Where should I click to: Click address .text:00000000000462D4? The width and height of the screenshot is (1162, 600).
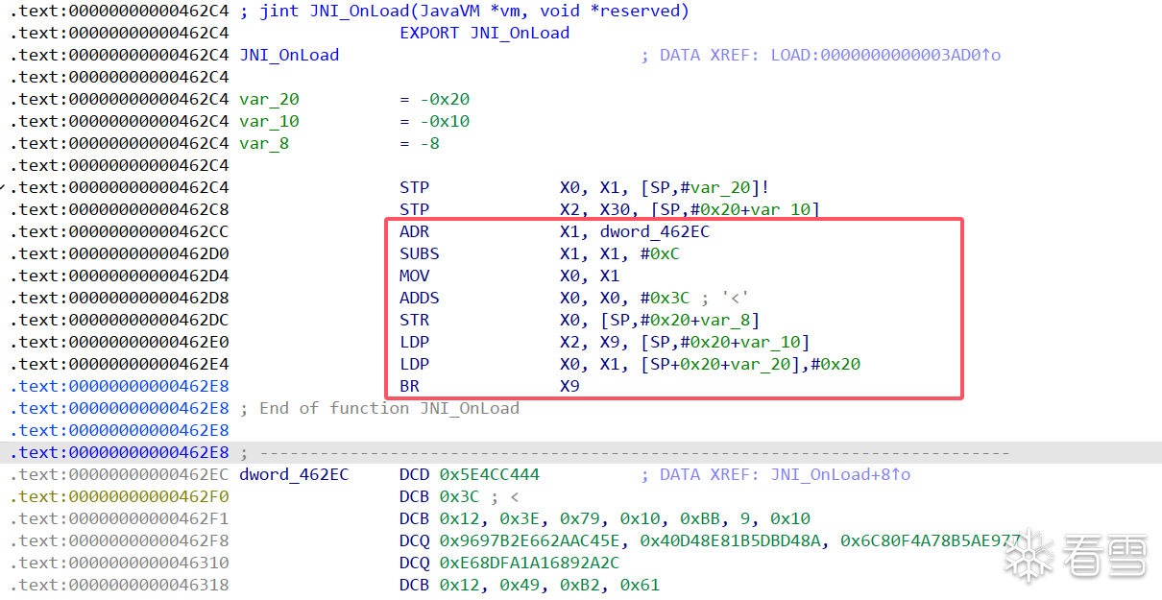pos(120,276)
